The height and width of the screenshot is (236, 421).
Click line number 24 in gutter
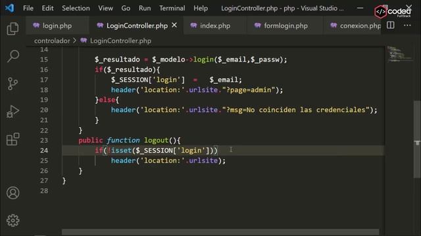tap(44, 150)
